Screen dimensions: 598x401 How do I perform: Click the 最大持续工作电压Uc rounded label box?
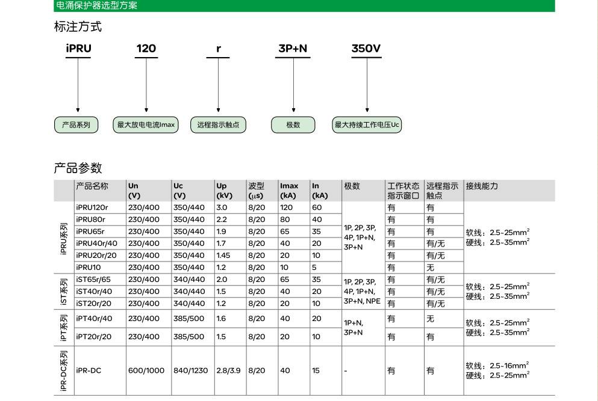[x=367, y=125]
